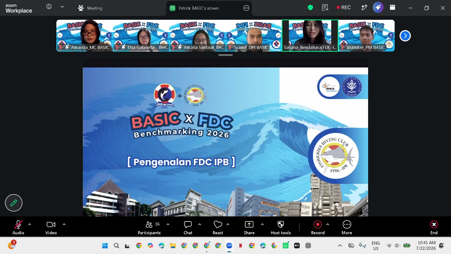Open Apple TV from the taskbar
This screenshot has height=254, width=451.
(x=297, y=246)
